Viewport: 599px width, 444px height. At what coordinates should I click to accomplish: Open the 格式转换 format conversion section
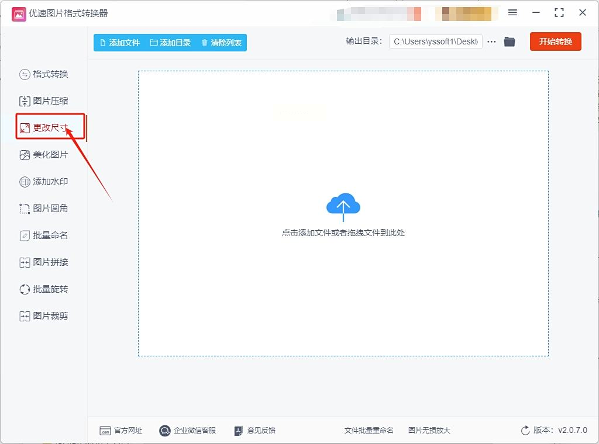(43, 74)
